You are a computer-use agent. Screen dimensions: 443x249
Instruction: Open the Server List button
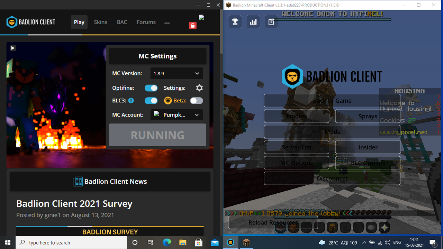297,147
